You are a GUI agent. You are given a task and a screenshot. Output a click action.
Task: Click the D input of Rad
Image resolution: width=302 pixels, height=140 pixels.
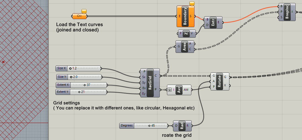(176, 126)
